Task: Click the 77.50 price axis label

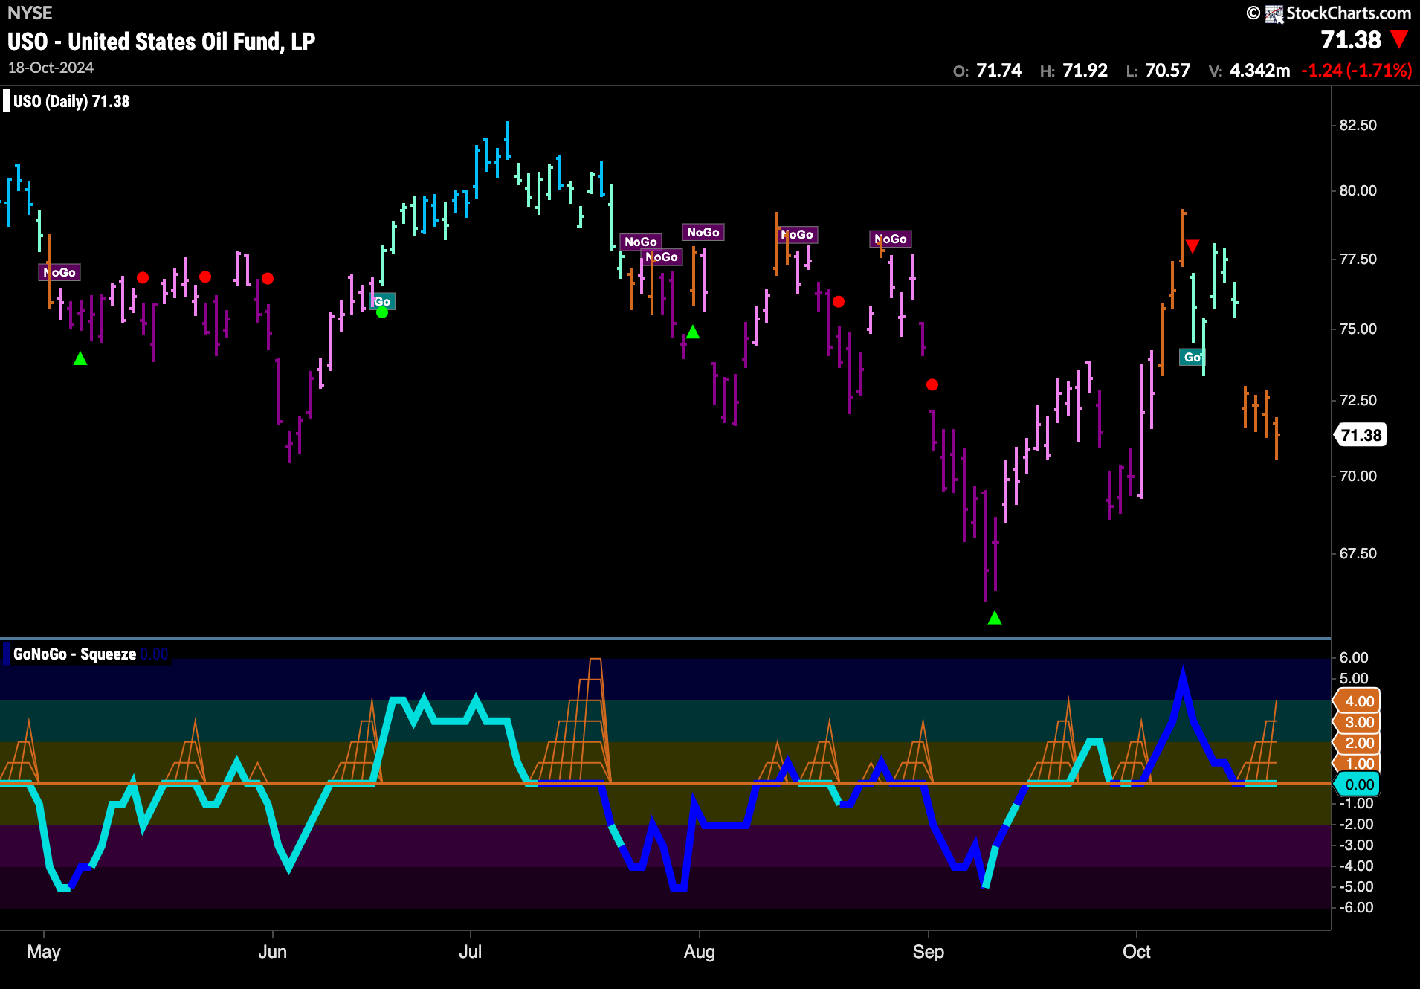Action: (x=1358, y=259)
